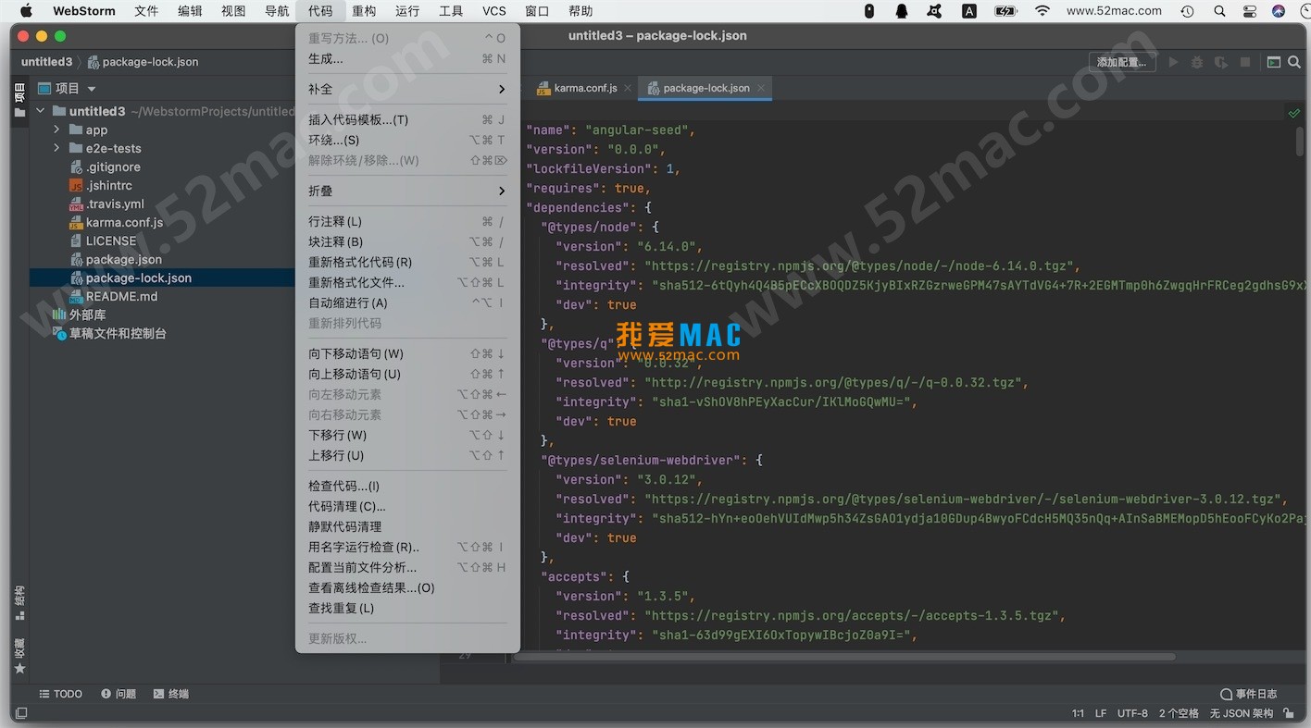Open 无 JSON 架构 schema selector
This screenshot has height=728, width=1311.
point(1241,713)
